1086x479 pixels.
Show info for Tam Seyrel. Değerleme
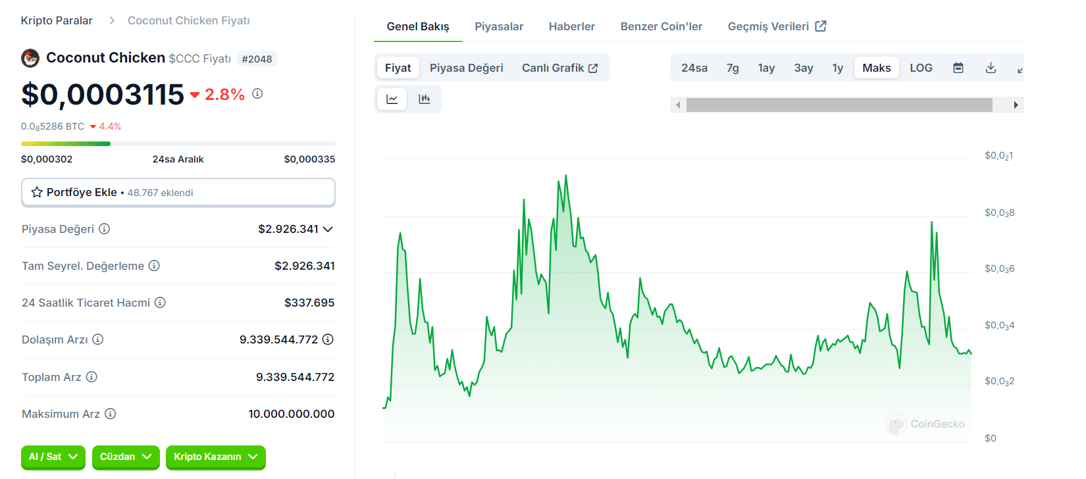pyautogui.click(x=154, y=266)
